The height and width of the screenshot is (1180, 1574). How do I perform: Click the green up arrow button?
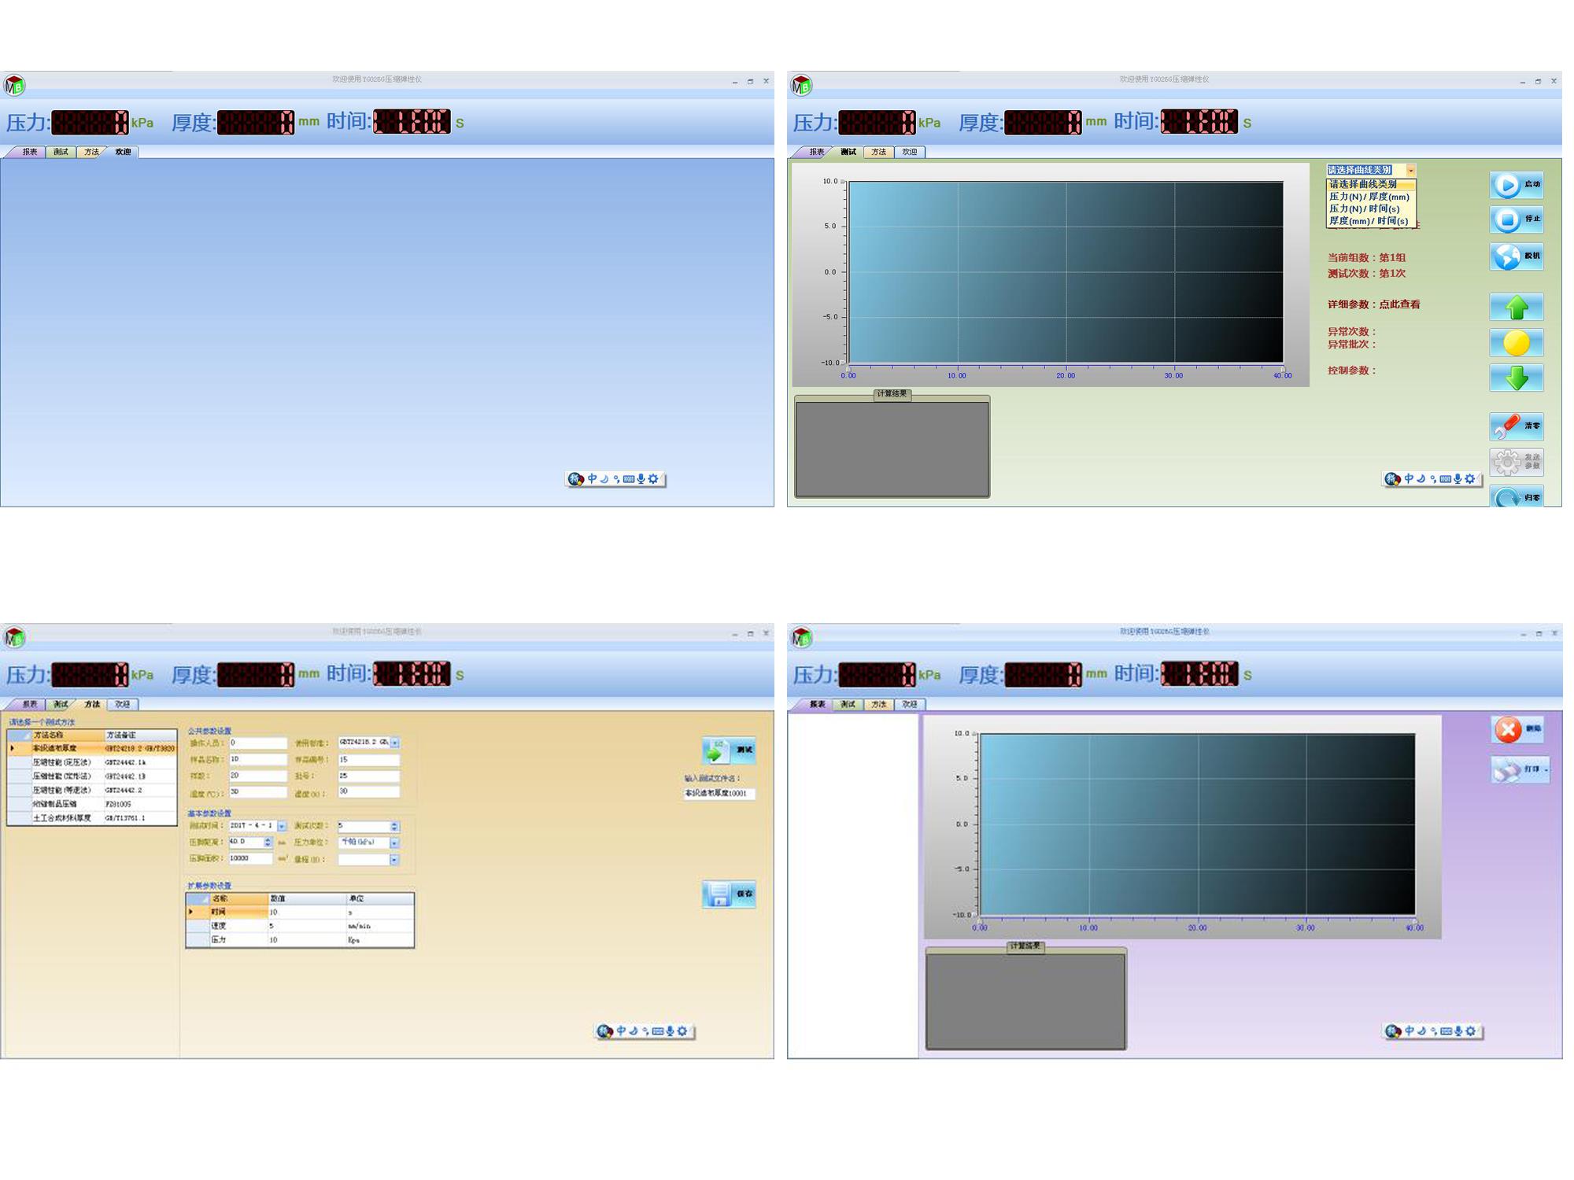point(1516,307)
